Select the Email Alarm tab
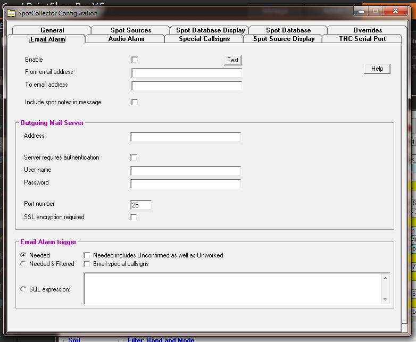Viewport: 416px width, 342px height. pos(47,39)
